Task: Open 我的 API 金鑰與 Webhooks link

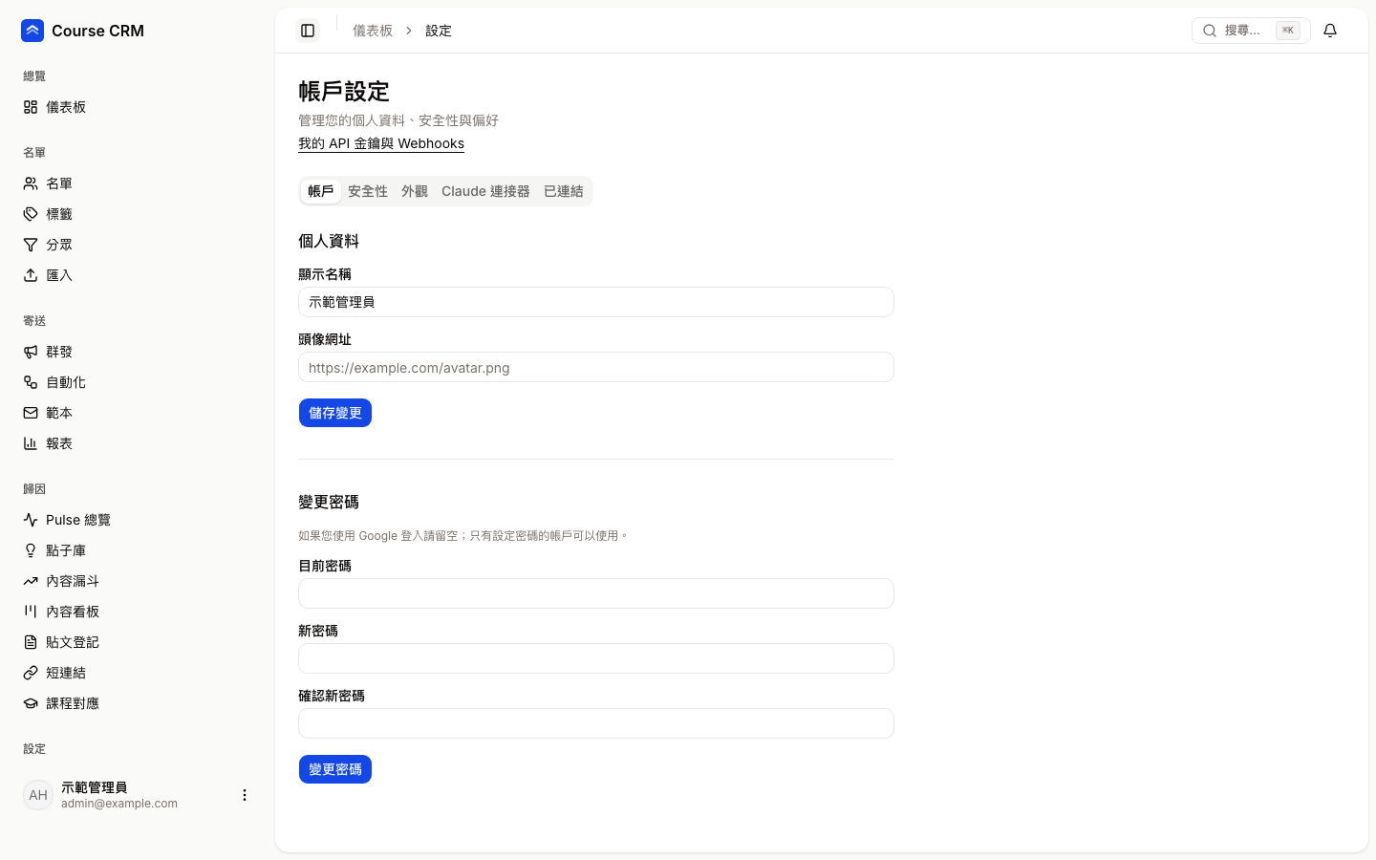Action: [381, 143]
